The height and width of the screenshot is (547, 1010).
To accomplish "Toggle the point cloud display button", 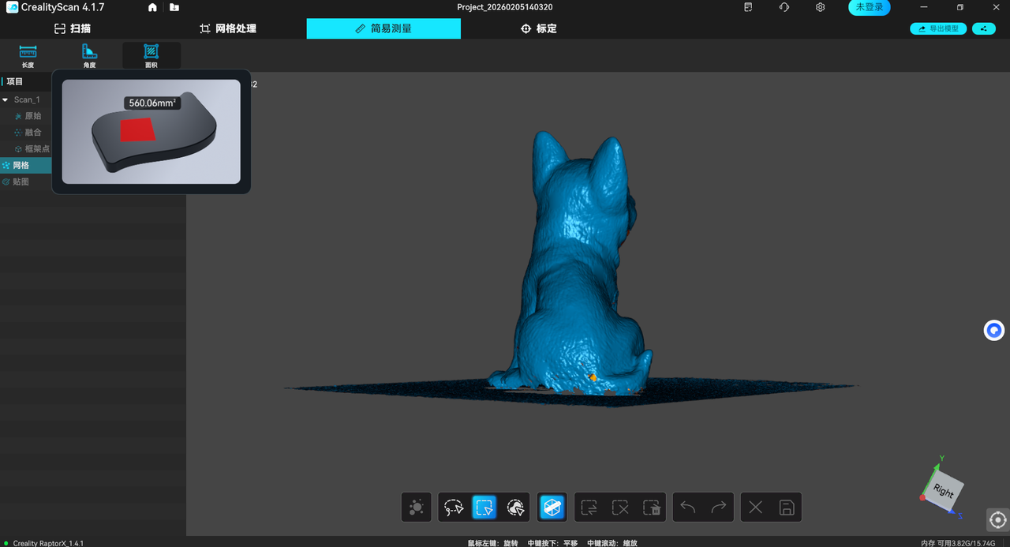I will pos(417,507).
